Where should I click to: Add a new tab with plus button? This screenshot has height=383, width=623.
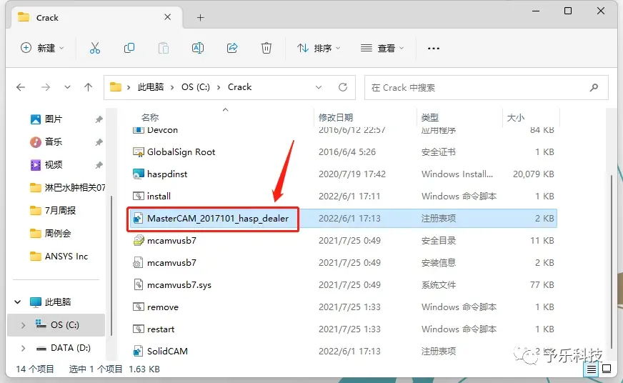pos(200,17)
